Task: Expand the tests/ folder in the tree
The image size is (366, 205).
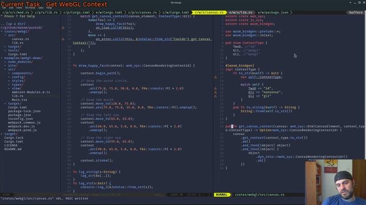Action: point(14,50)
